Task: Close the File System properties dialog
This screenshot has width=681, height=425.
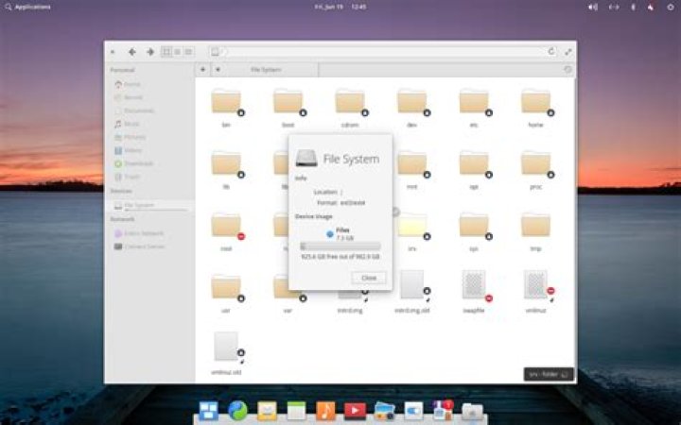Action: pos(368,278)
